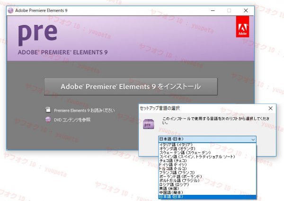Open Premiere Elements 9 お読みください link
Screen dimensions: 284x201
tap(84, 110)
